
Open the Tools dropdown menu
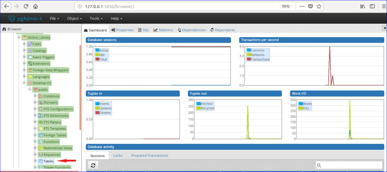pos(96,19)
